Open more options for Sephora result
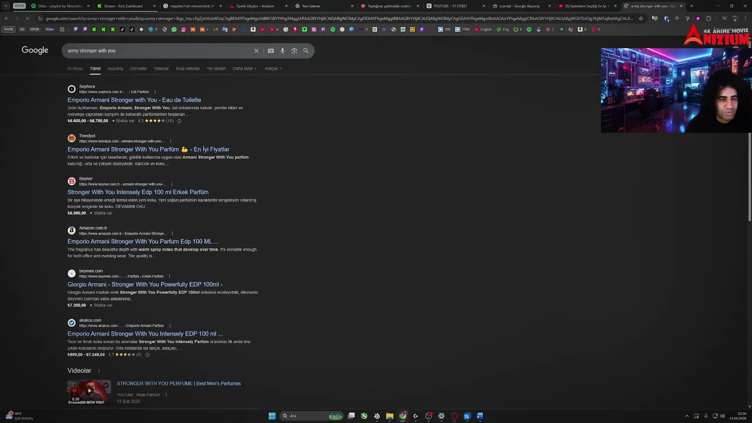Image resolution: width=752 pixels, height=423 pixels. [x=155, y=92]
